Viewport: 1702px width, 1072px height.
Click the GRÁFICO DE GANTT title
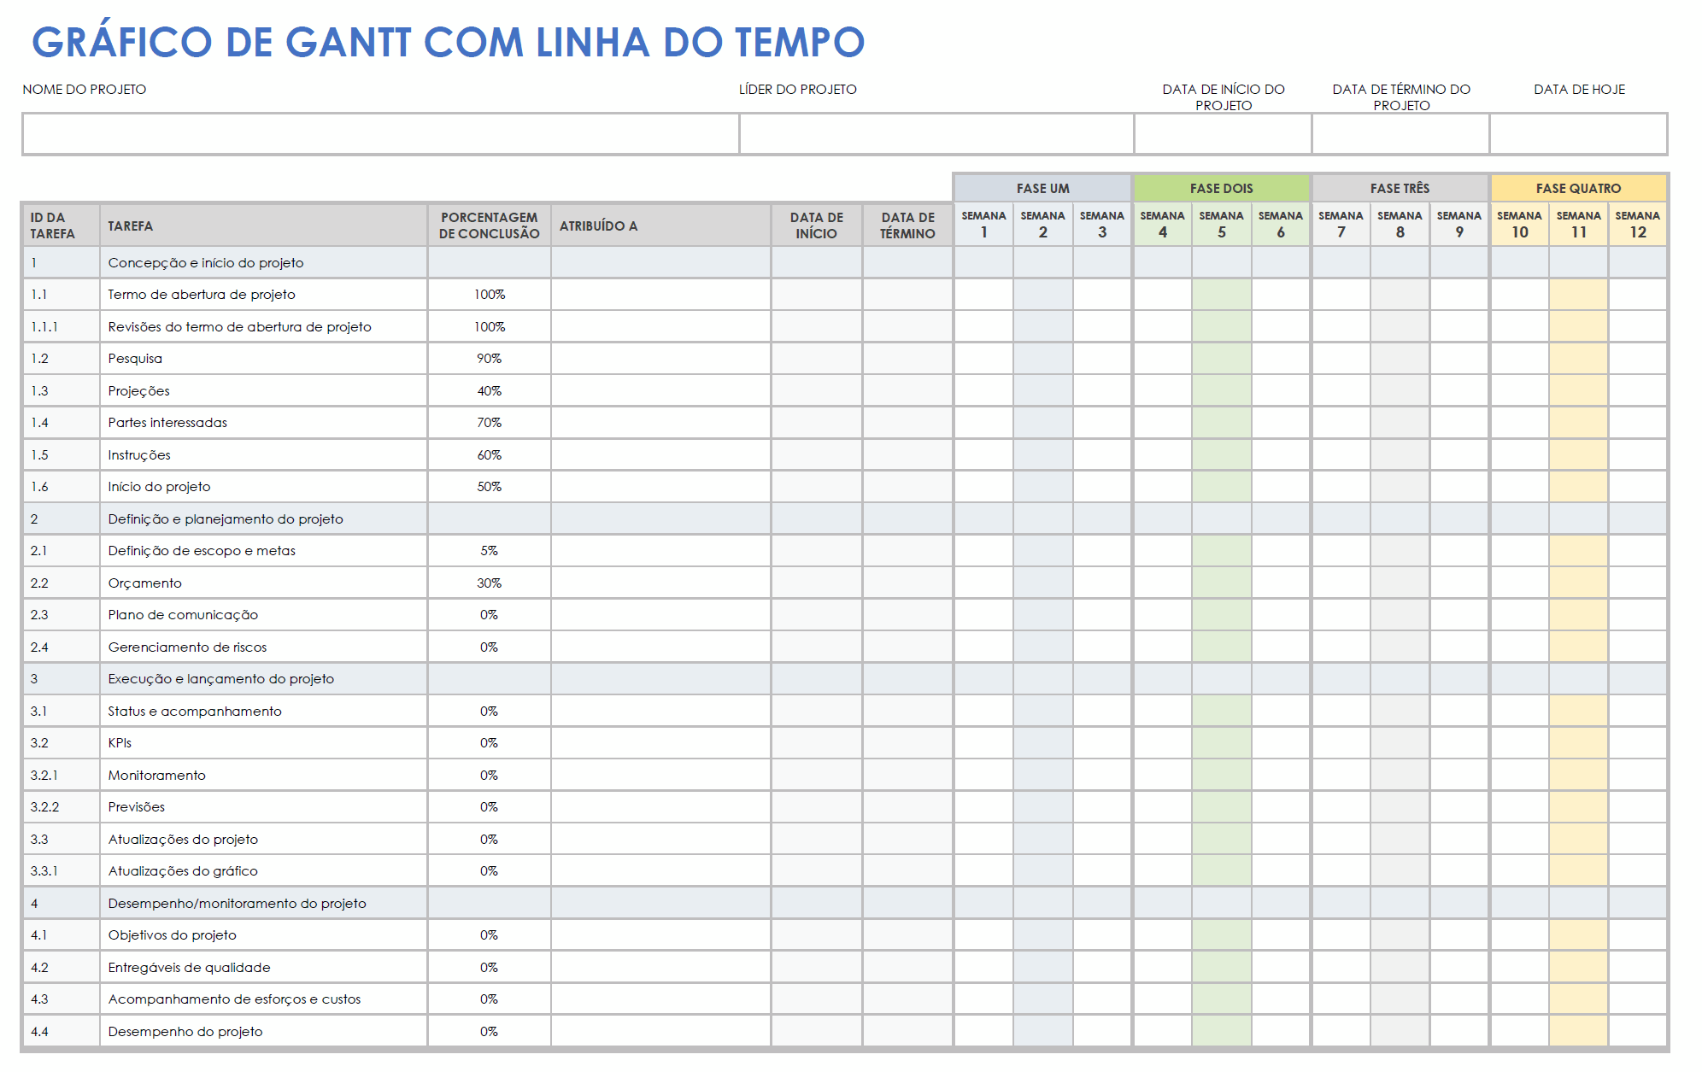448,42
